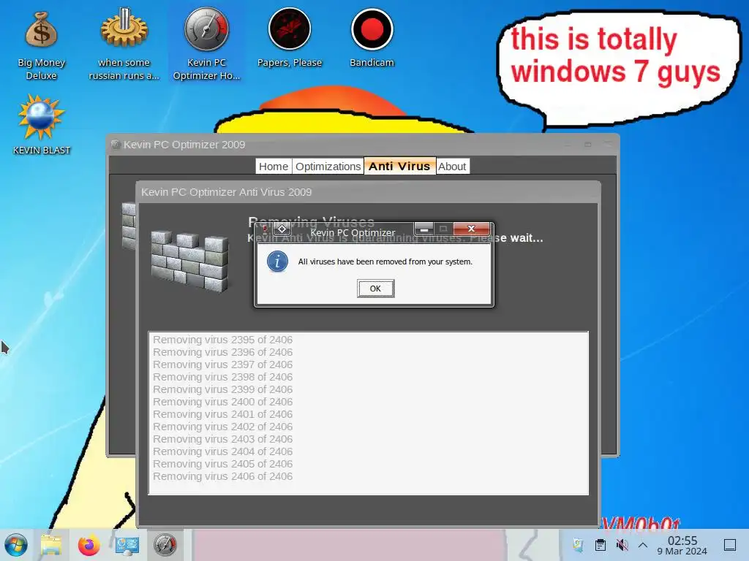Select the Kevin PC Optimizer Ho... desktop icon
The image size is (749, 561).
tap(206, 45)
